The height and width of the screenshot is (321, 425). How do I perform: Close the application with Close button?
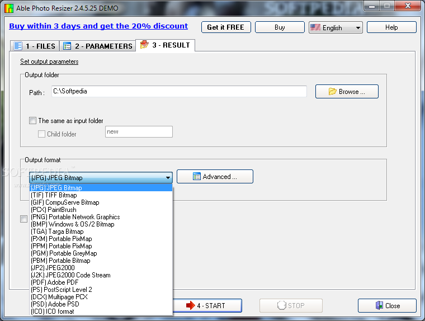coord(387,305)
